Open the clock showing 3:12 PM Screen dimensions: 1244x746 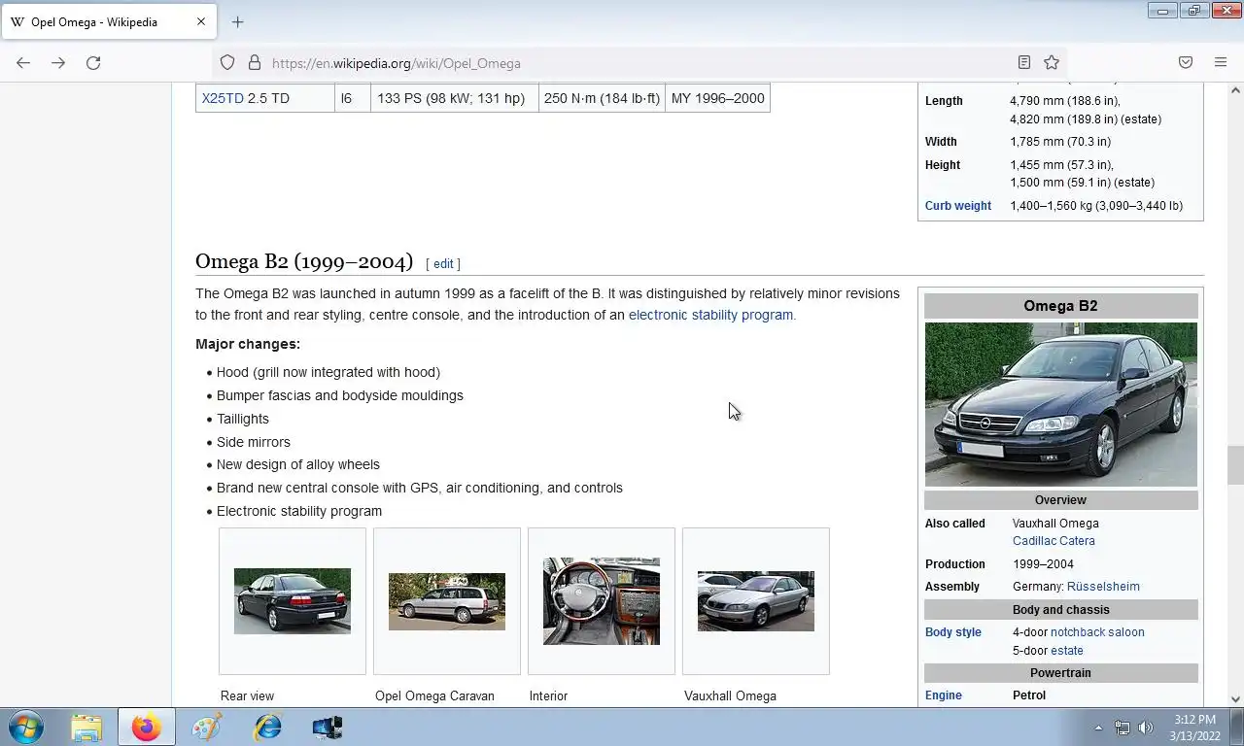tap(1194, 728)
